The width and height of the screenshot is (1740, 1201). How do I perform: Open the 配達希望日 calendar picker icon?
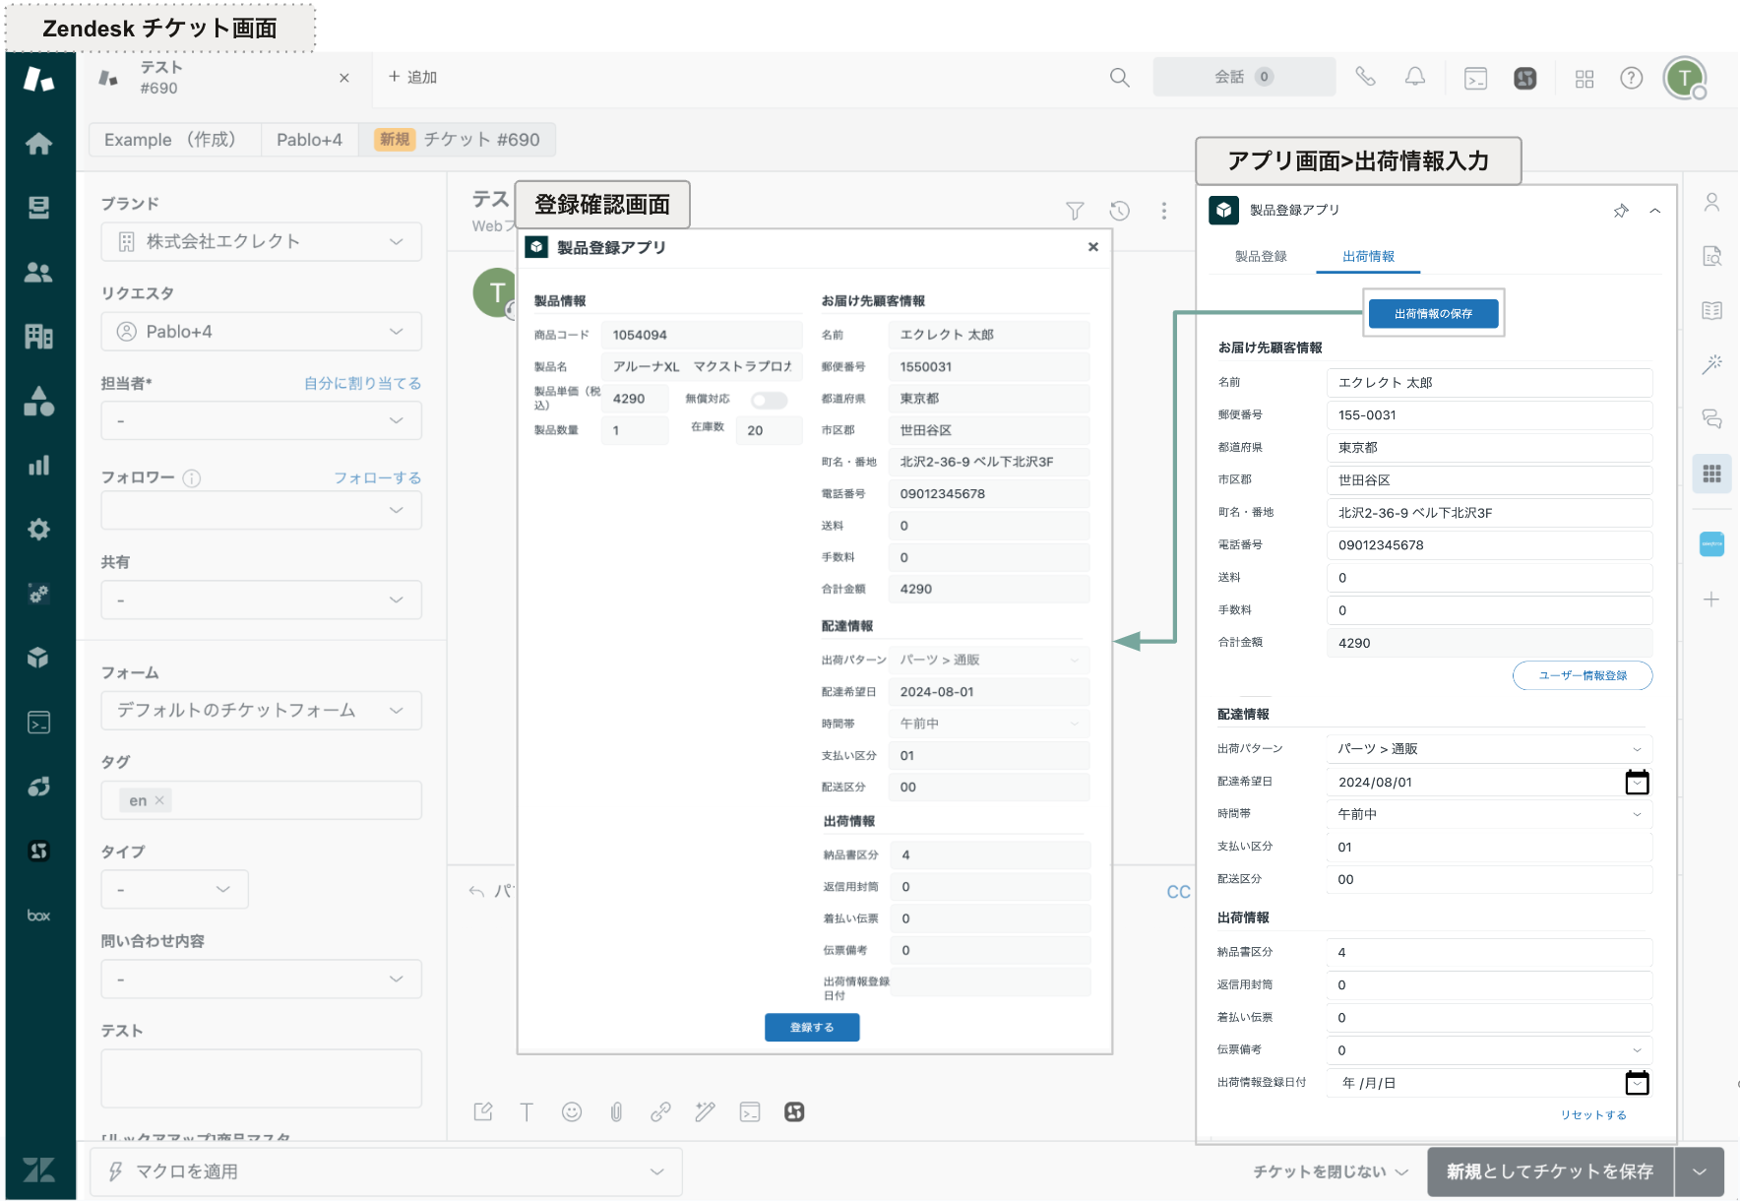(1637, 782)
